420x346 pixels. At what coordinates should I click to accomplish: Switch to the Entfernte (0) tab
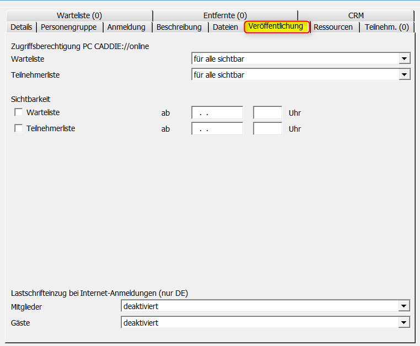pyautogui.click(x=225, y=15)
